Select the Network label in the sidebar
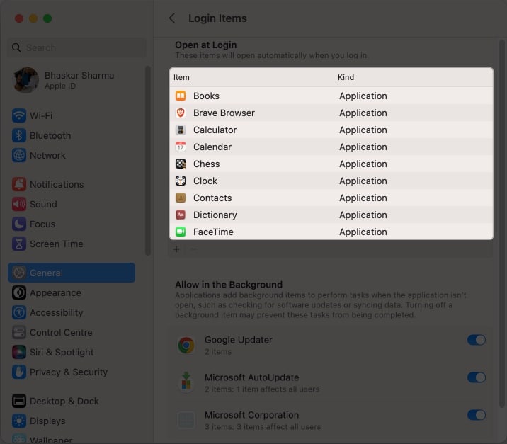This screenshot has height=444, width=507. pyautogui.click(x=47, y=155)
